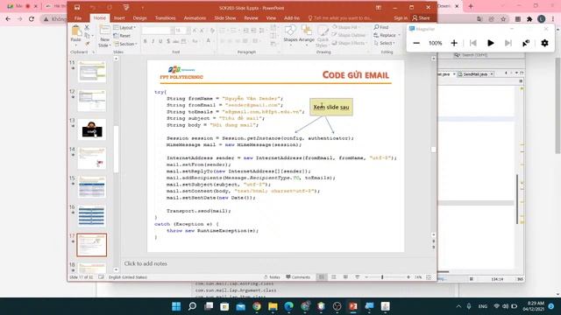Open Microsoft Edge from taskbar
The width and height of the screenshot is (561, 315).
pos(288,306)
